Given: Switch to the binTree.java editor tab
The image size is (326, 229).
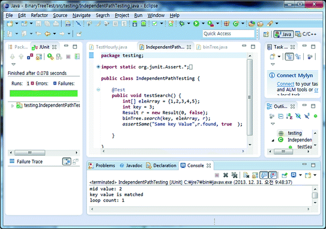Looking at the screenshot, I should tap(212, 47).
